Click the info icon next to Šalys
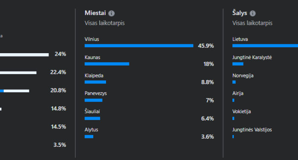The width and height of the screenshot is (298, 160). 252,13
